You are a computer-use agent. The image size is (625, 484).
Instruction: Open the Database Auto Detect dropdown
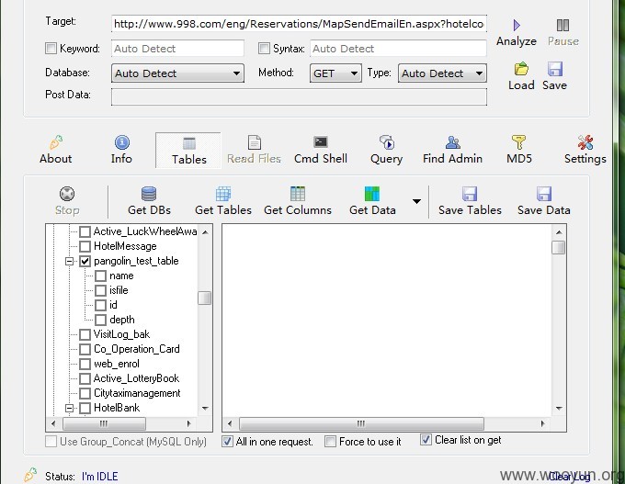177,73
